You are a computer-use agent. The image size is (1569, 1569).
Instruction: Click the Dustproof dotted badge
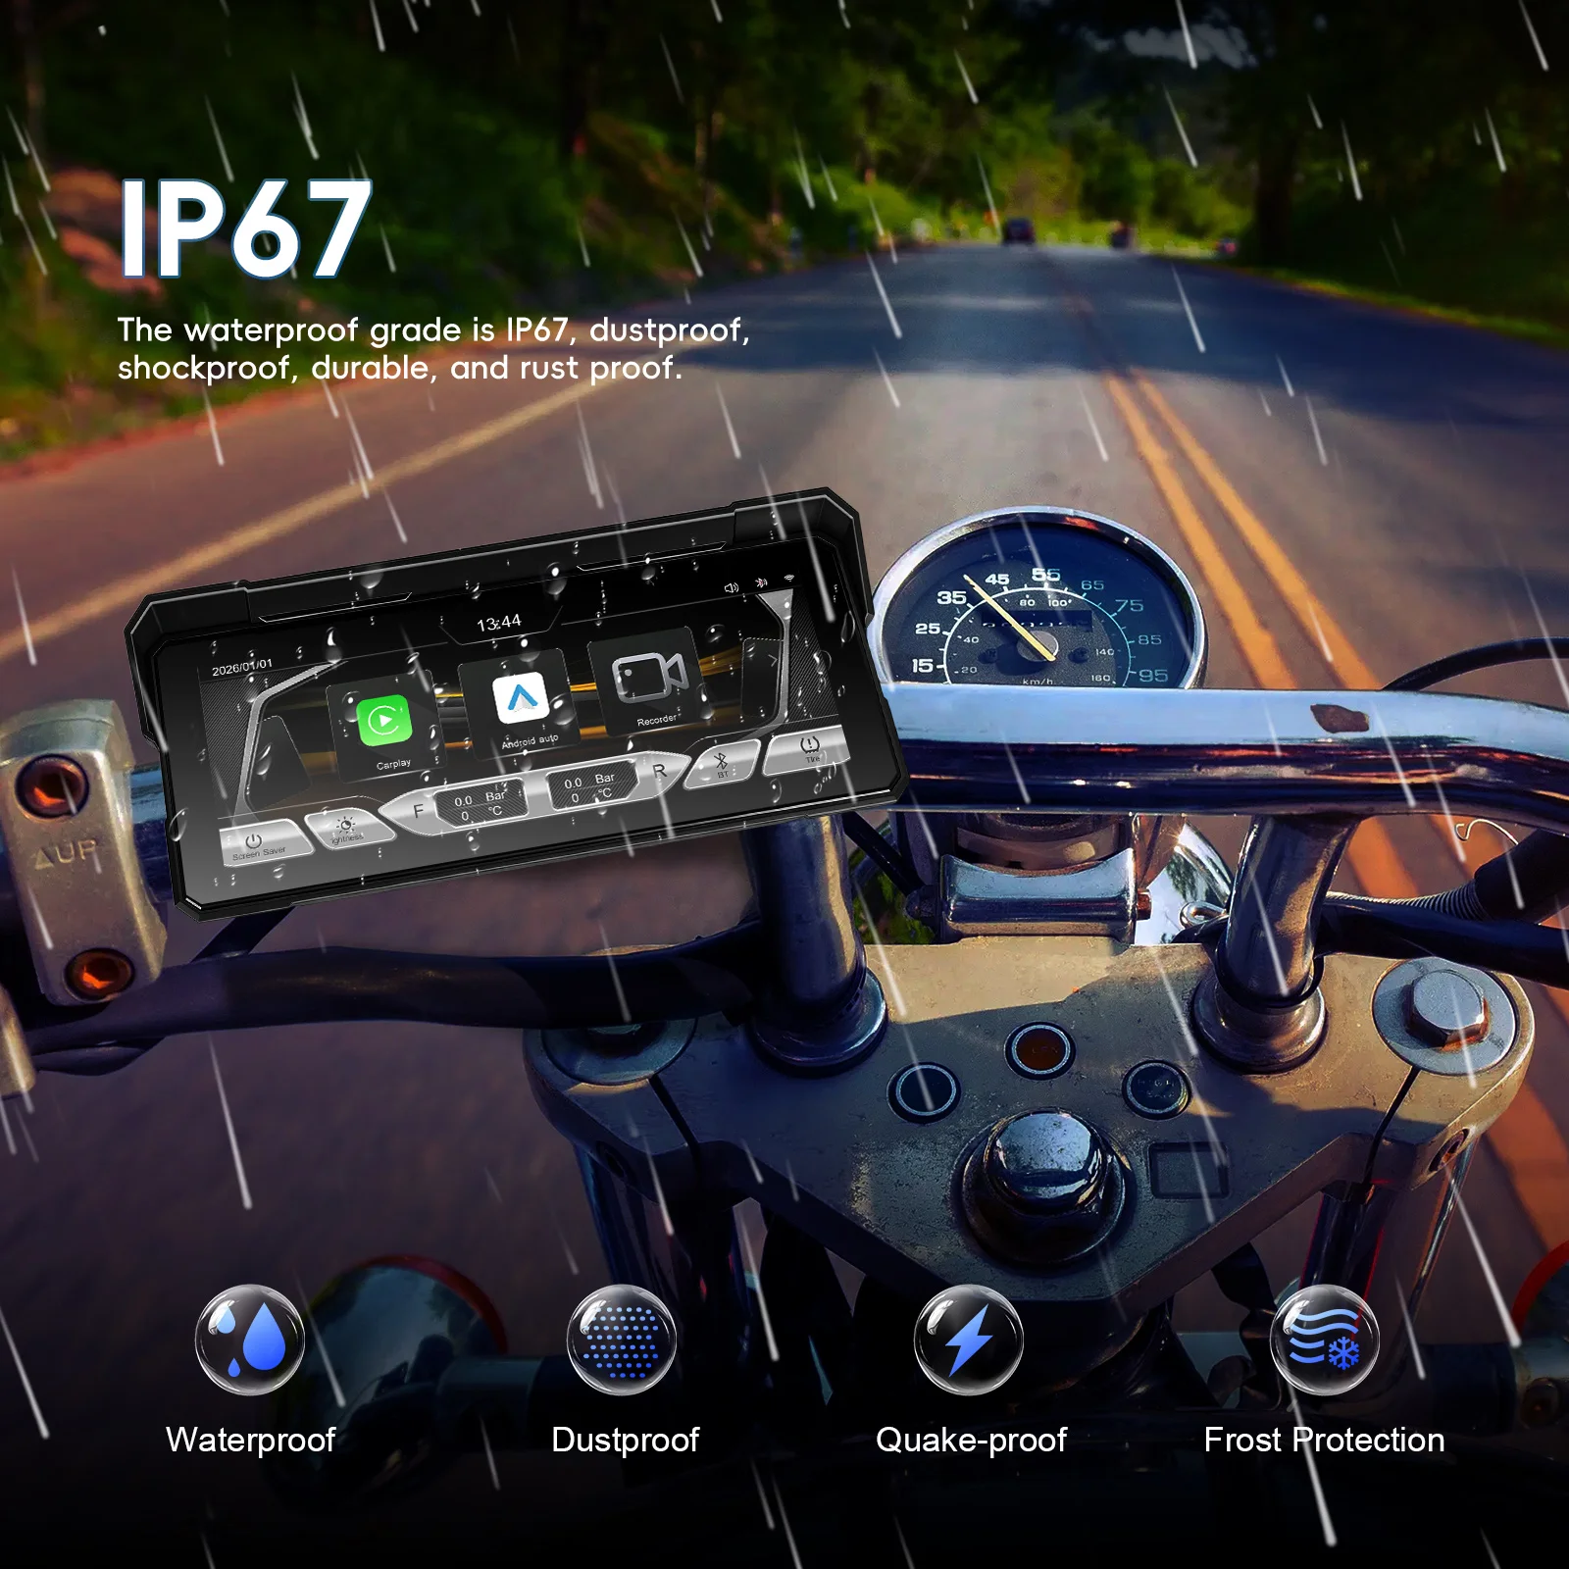tap(622, 1340)
